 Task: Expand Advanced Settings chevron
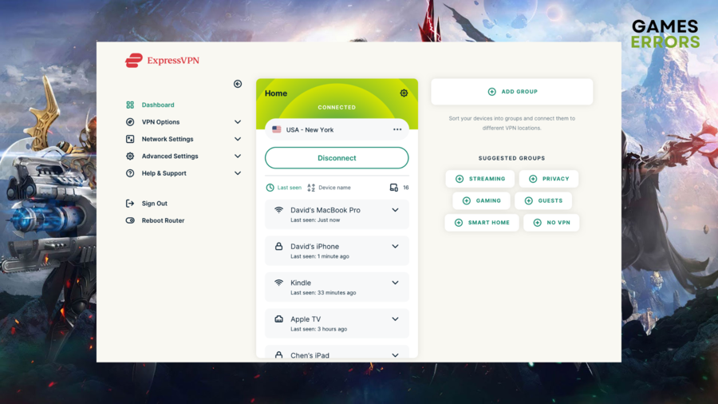coord(238,156)
